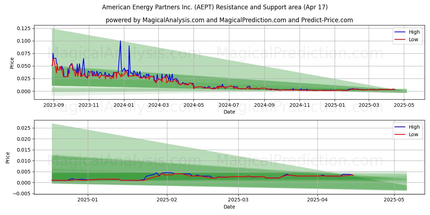Click the '2024-01' tick label on the top chart
This screenshot has width=430, height=215.
[124, 105]
